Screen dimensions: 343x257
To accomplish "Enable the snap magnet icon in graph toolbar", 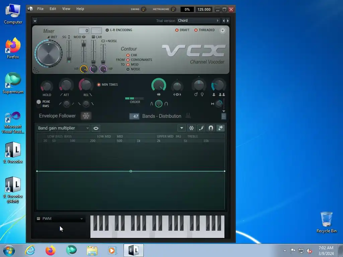I will coord(211,128).
